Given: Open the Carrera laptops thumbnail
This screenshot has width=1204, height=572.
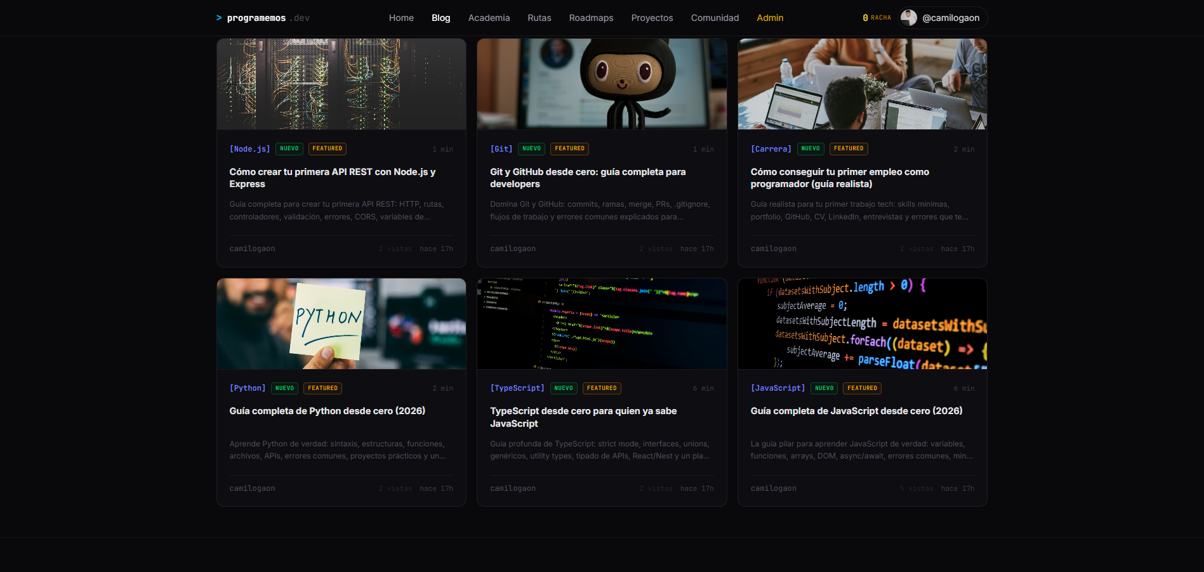Looking at the screenshot, I should (863, 84).
